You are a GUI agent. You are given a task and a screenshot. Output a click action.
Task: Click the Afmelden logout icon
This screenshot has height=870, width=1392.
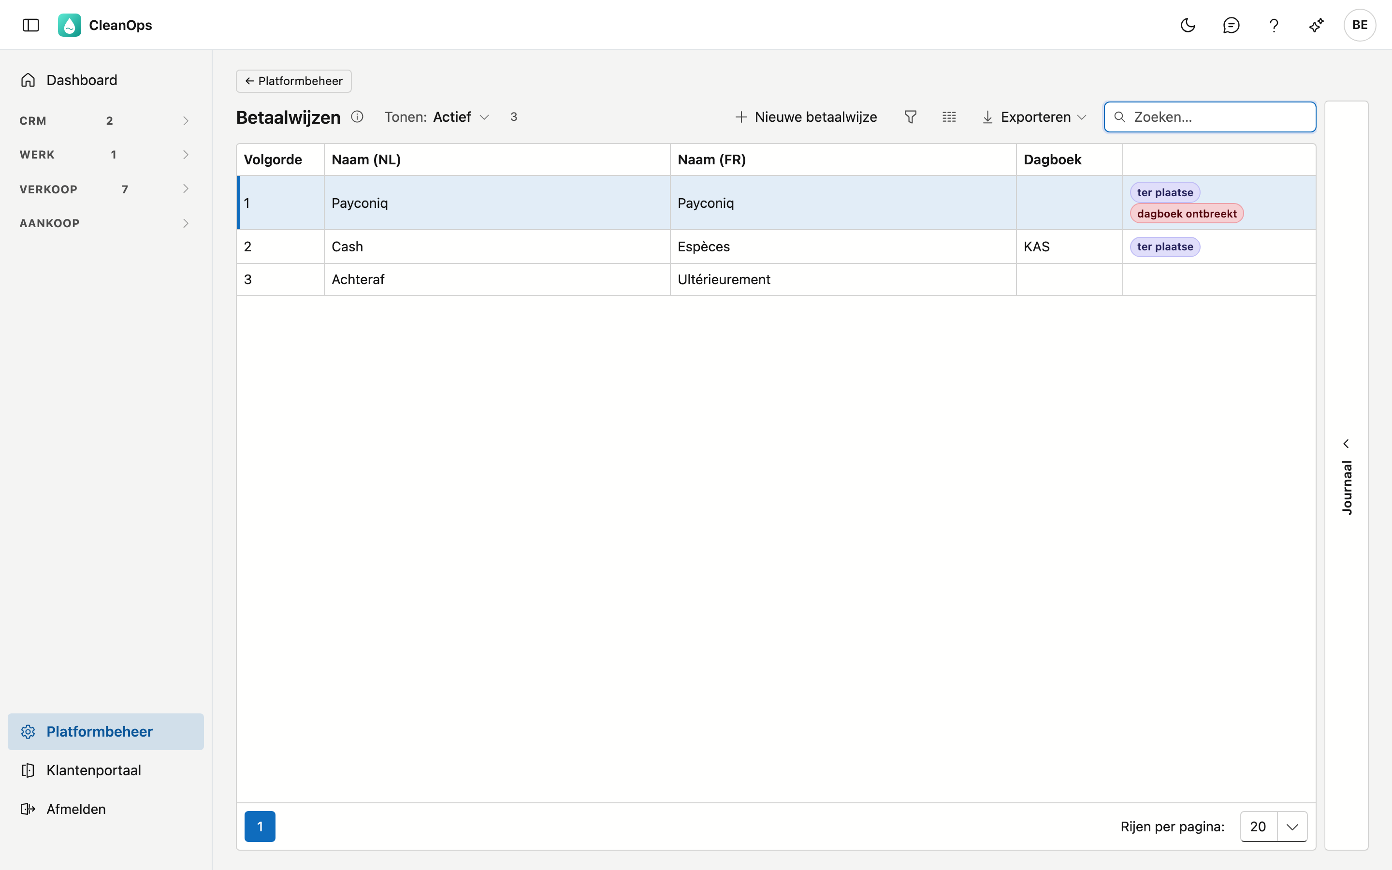[x=28, y=809]
